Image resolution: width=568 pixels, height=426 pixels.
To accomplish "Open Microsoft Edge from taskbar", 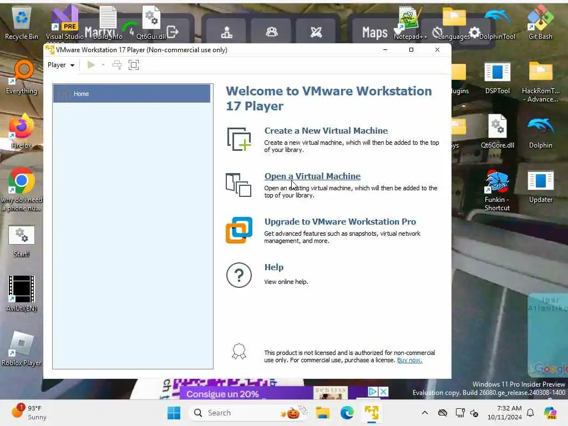I will pos(347,413).
